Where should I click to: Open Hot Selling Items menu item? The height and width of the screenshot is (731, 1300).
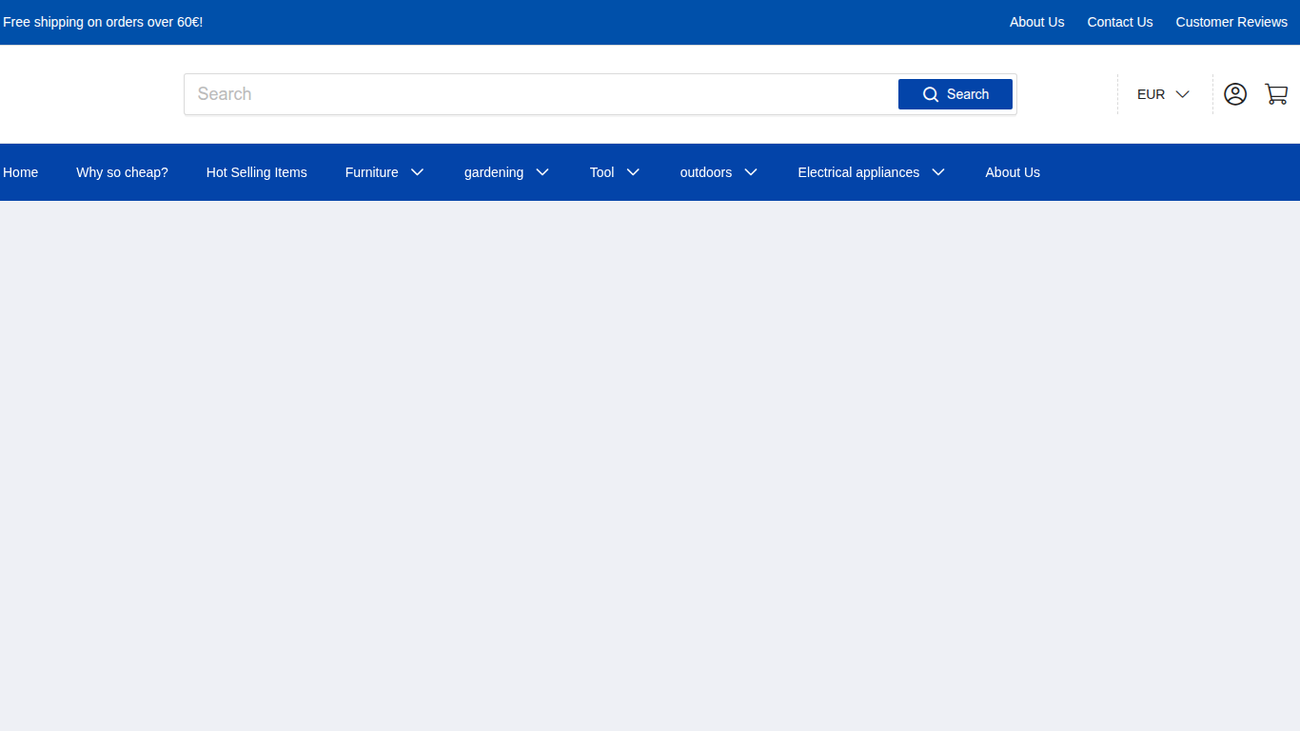point(257,172)
